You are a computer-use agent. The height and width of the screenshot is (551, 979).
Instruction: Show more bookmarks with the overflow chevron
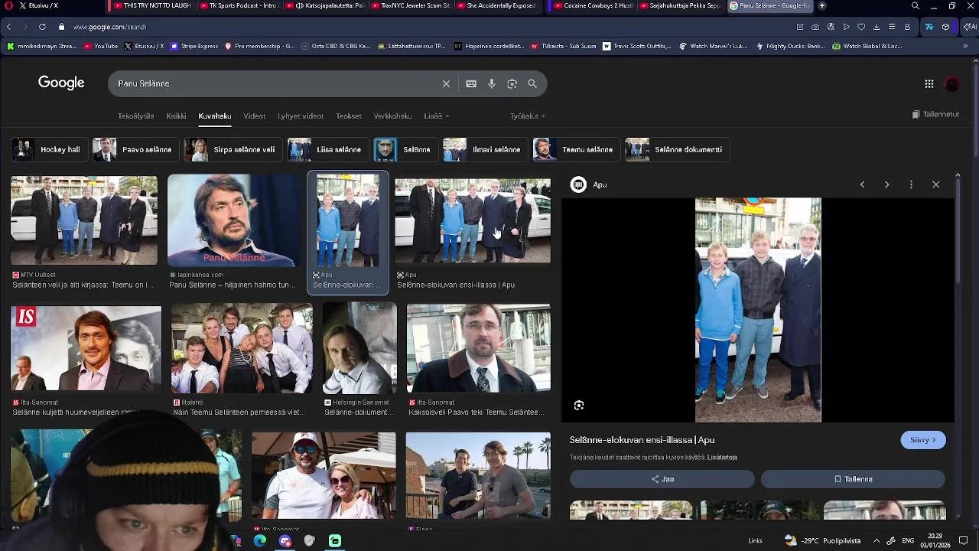click(x=965, y=46)
